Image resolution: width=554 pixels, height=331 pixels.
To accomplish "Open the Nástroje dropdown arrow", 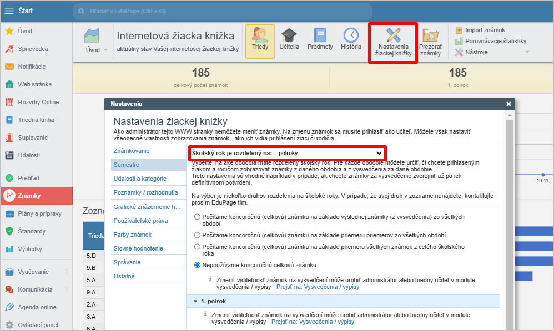I will tap(527, 52).
